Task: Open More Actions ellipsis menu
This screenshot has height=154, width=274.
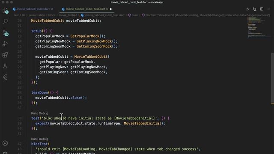Action: pos(268,9)
